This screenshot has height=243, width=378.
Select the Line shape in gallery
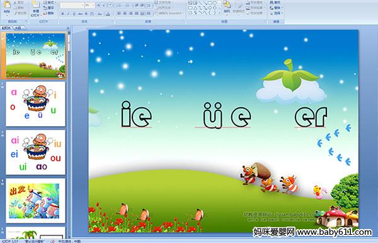200,3
